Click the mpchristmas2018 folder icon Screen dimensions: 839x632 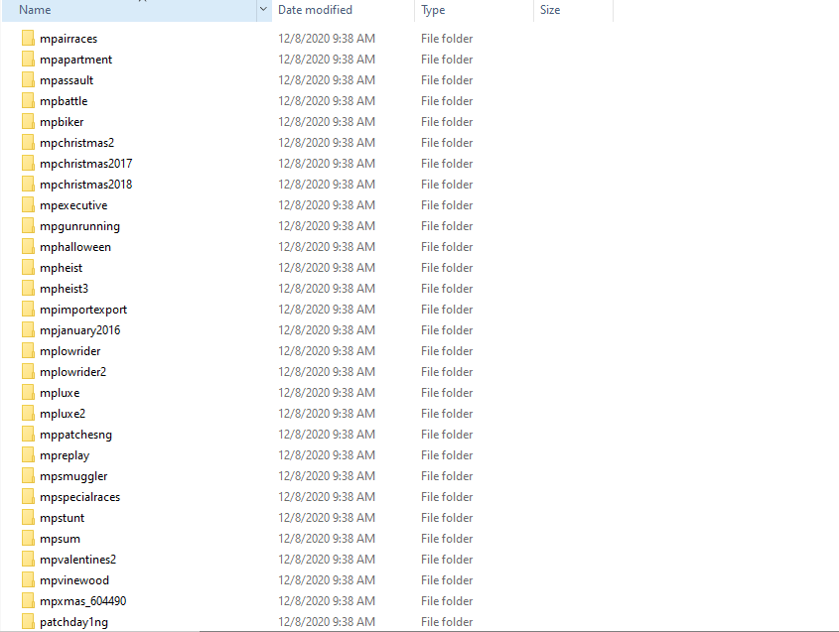(29, 185)
